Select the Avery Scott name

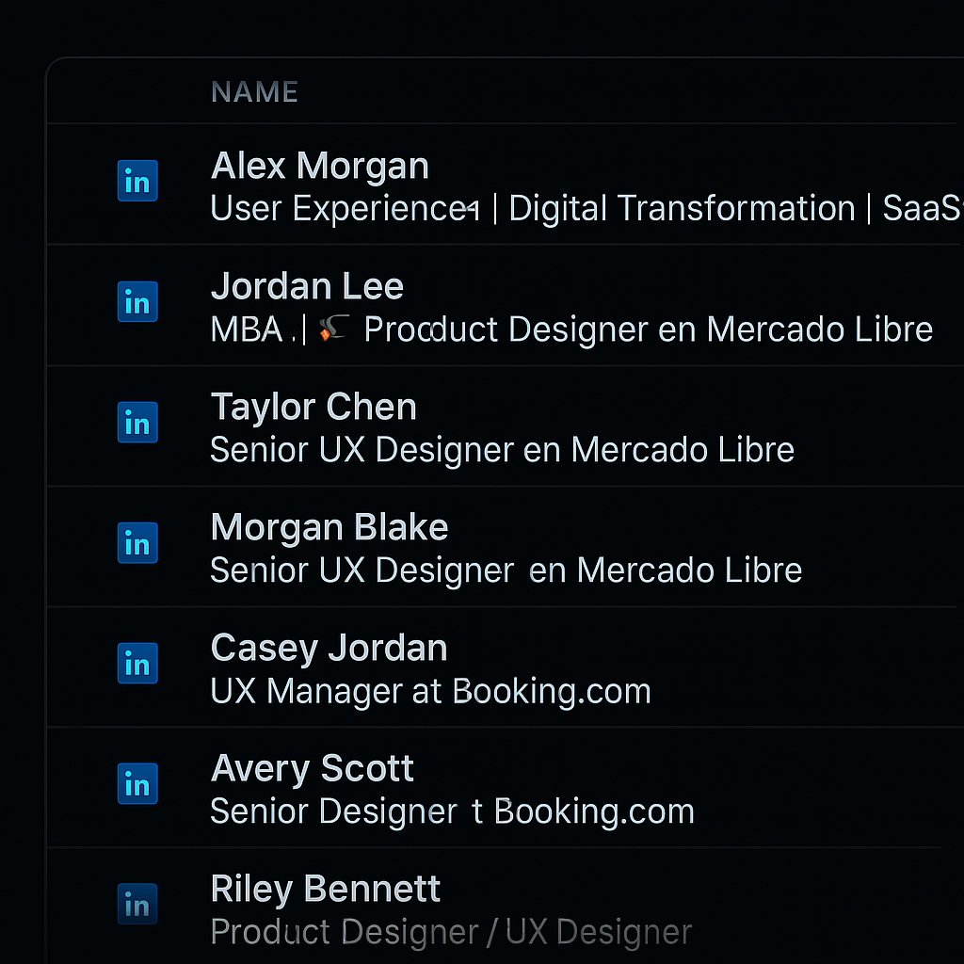tap(313, 769)
